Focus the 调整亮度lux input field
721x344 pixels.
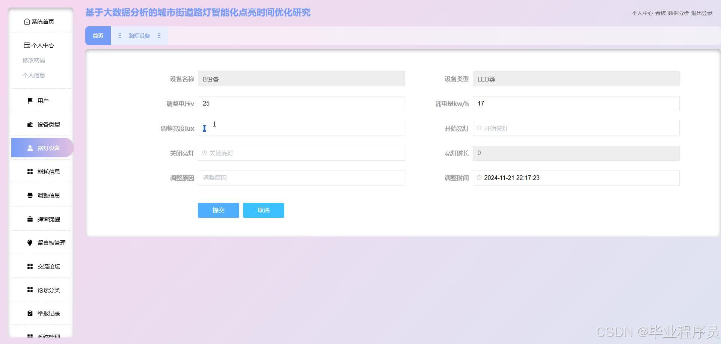pos(302,128)
